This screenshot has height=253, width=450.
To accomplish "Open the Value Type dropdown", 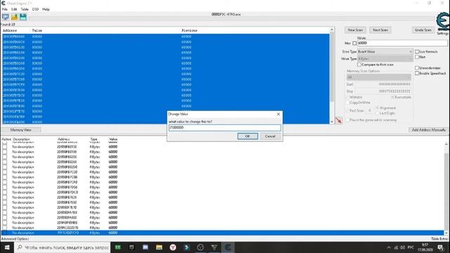I will (385, 59).
